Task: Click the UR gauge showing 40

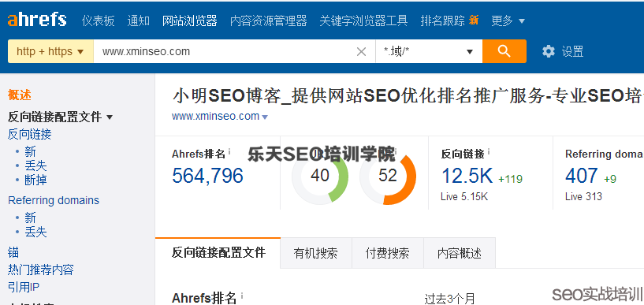Action: pyautogui.click(x=320, y=176)
